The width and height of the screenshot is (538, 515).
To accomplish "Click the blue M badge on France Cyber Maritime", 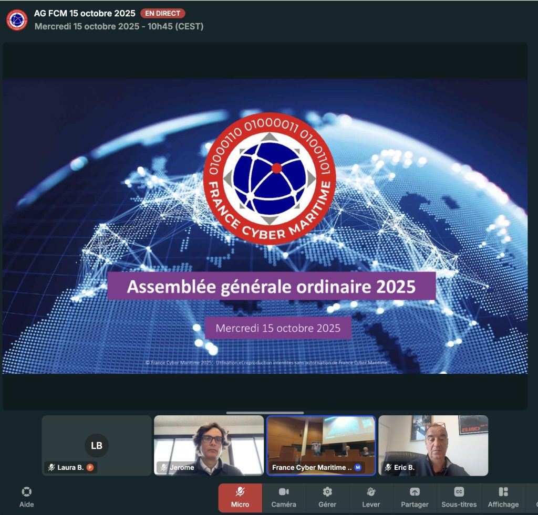I will click(358, 467).
